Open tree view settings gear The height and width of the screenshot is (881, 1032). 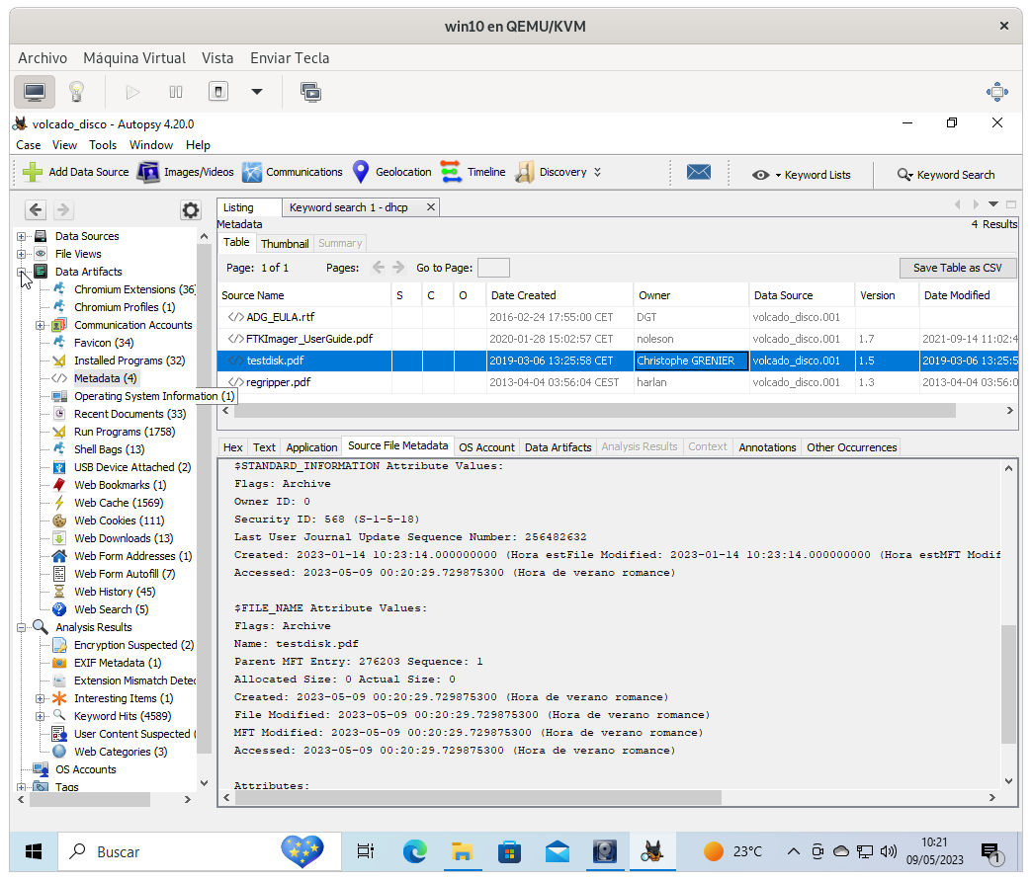pos(190,209)
